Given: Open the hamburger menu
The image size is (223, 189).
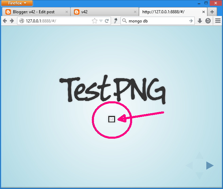Looking at the screenshot, I should point(218,21).
